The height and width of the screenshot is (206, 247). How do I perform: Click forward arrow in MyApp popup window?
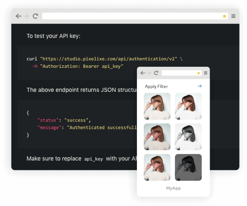click(149, 73)
